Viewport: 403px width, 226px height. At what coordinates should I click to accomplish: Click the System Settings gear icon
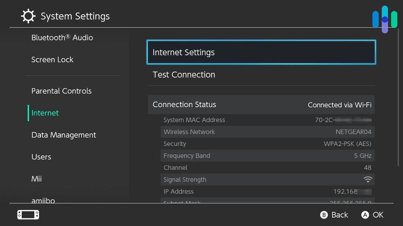pyautogui.click(x=28, y=16)
